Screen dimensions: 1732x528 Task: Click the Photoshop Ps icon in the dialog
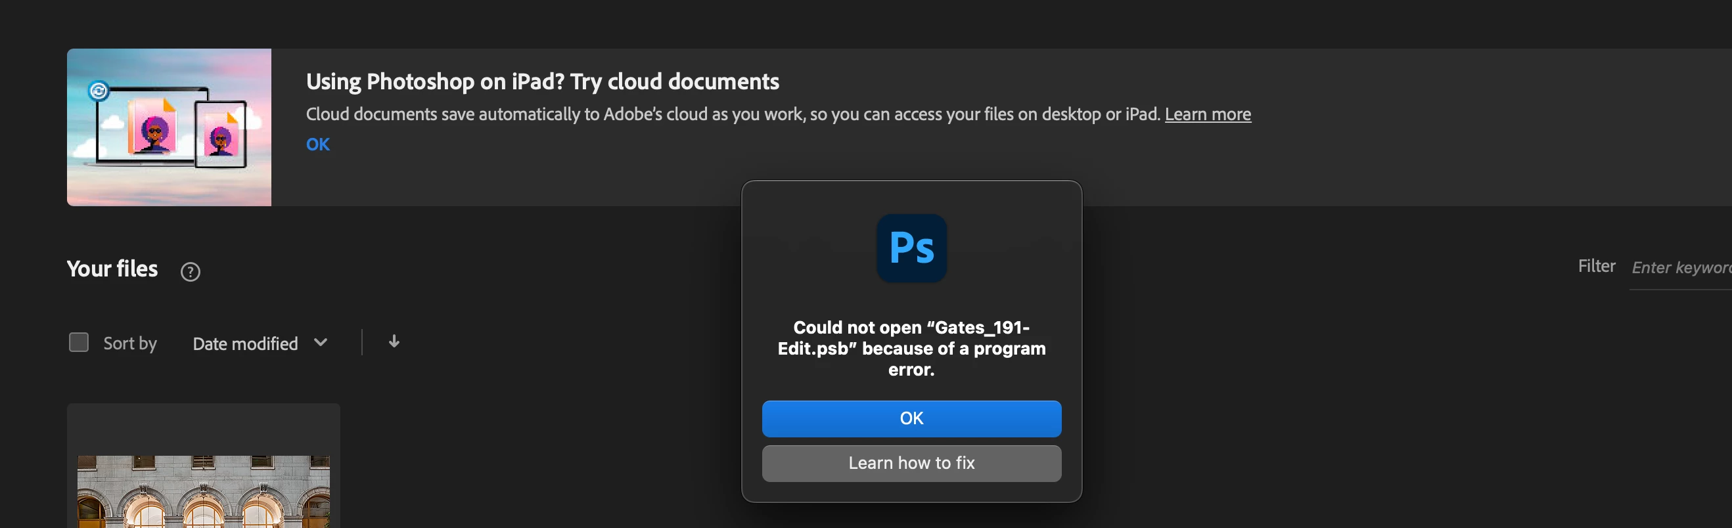[911, 248]
